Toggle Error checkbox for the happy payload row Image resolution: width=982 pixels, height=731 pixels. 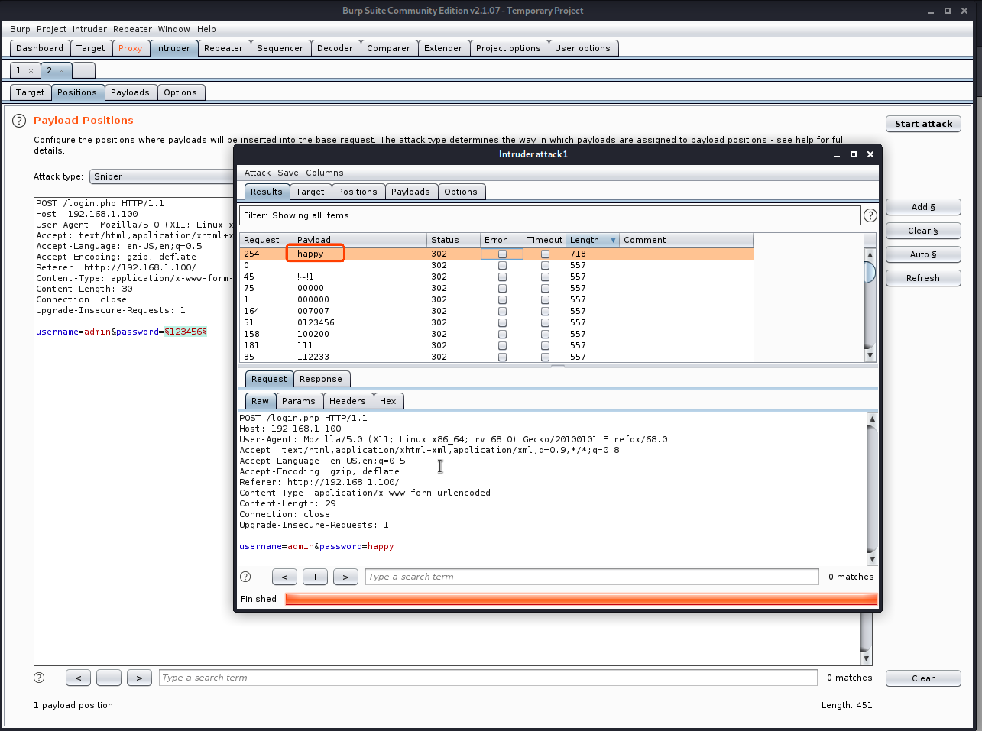[x=502, y=254]
